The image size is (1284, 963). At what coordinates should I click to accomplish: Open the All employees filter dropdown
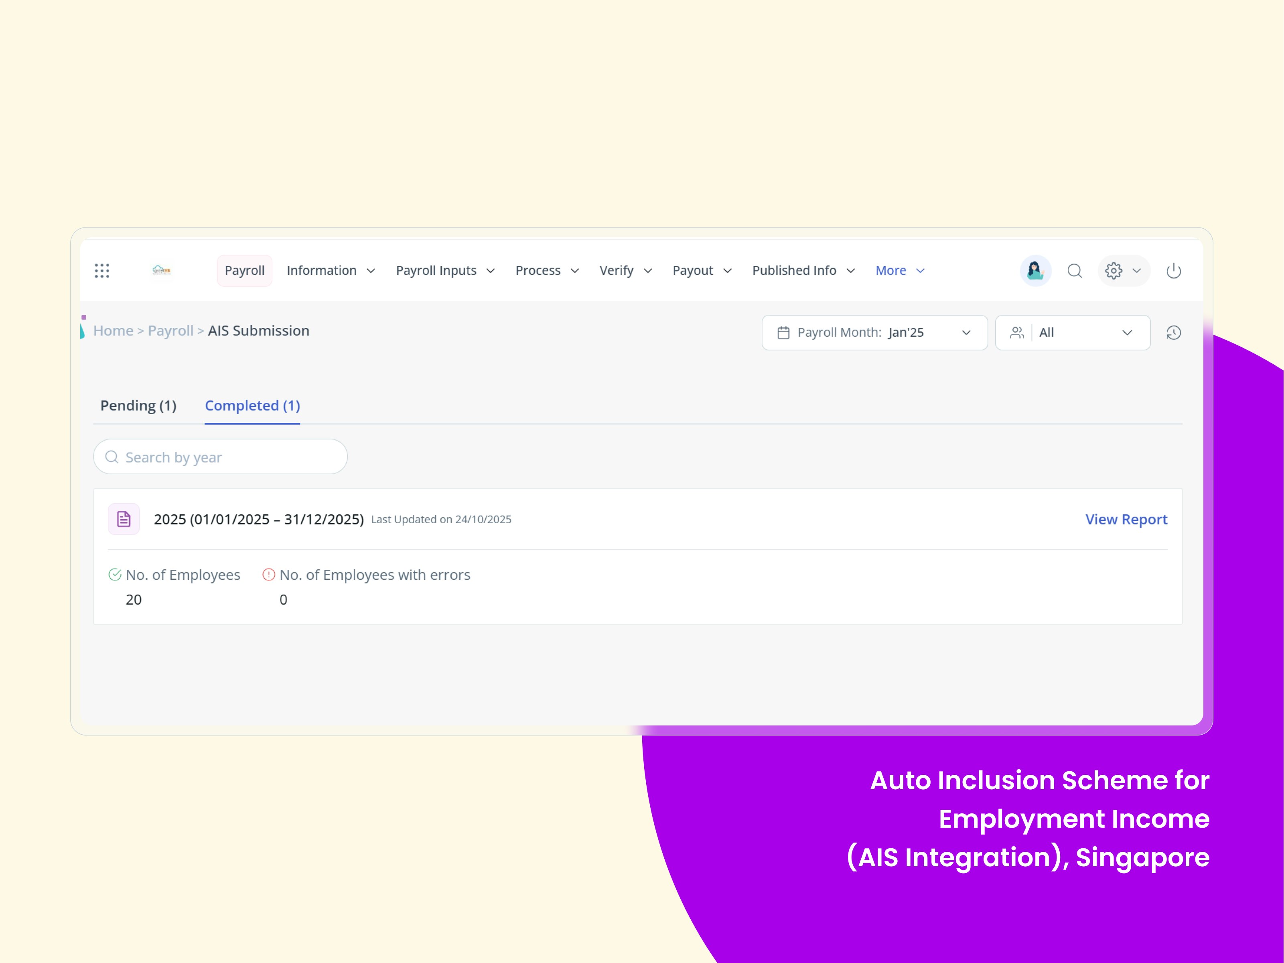coord(1072,333)
